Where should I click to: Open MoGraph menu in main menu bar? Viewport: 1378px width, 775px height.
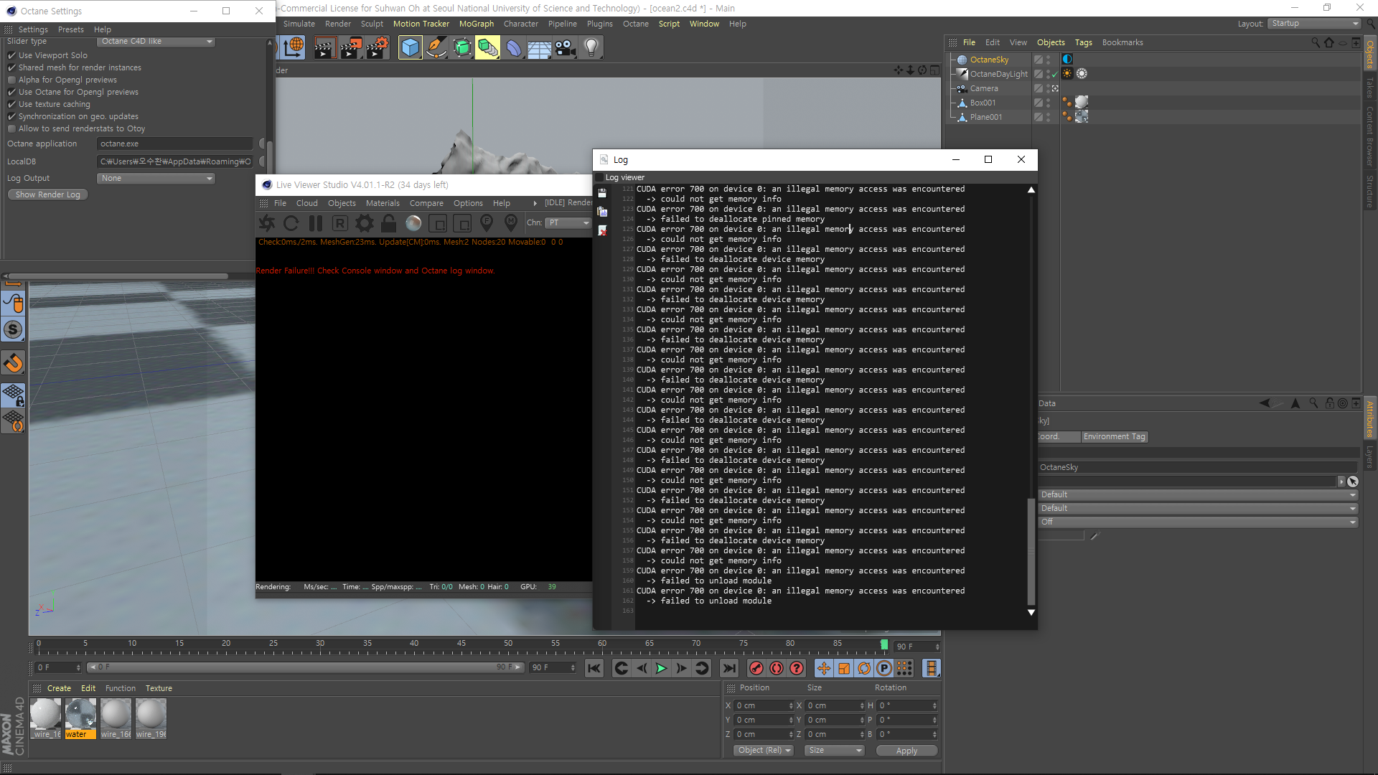(477, 24)
